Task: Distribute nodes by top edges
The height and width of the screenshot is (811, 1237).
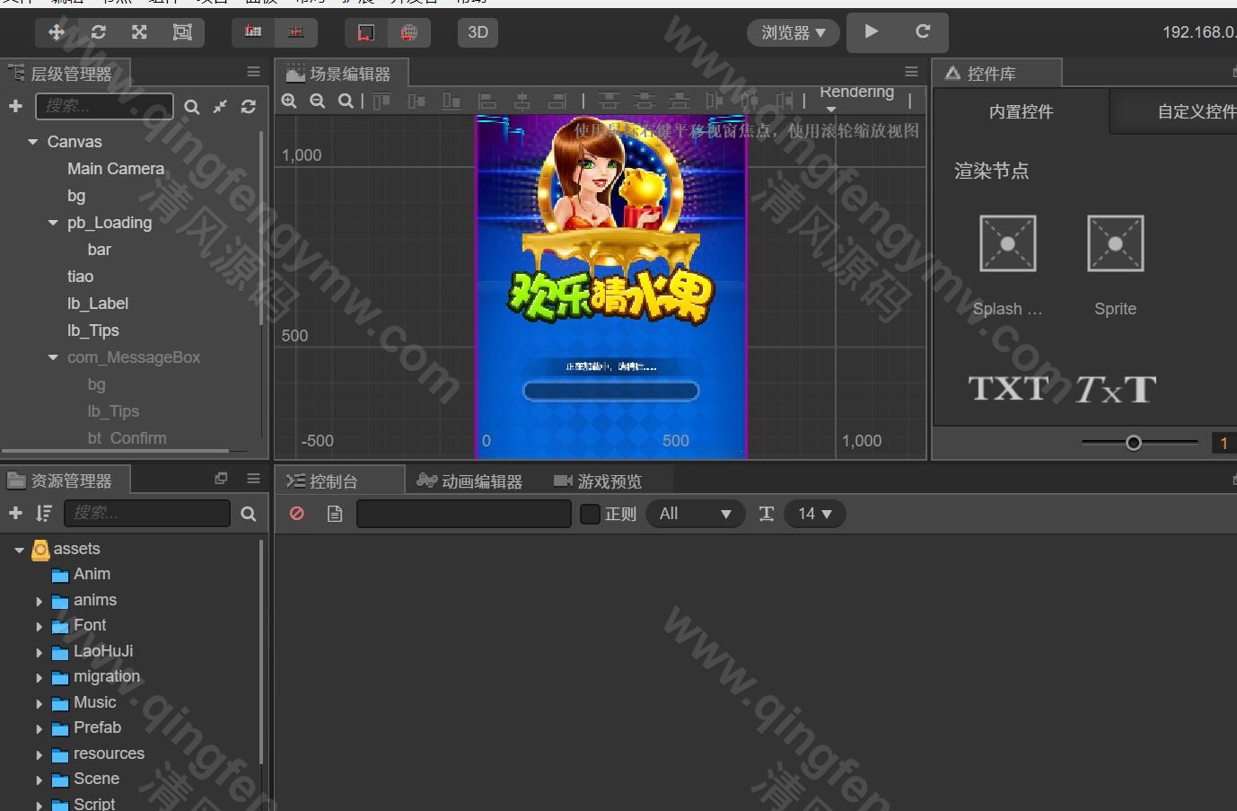Action: click(x=609, y=101)
